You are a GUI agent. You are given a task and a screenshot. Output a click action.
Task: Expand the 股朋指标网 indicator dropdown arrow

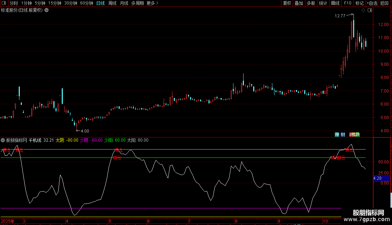tap(3, 140)
